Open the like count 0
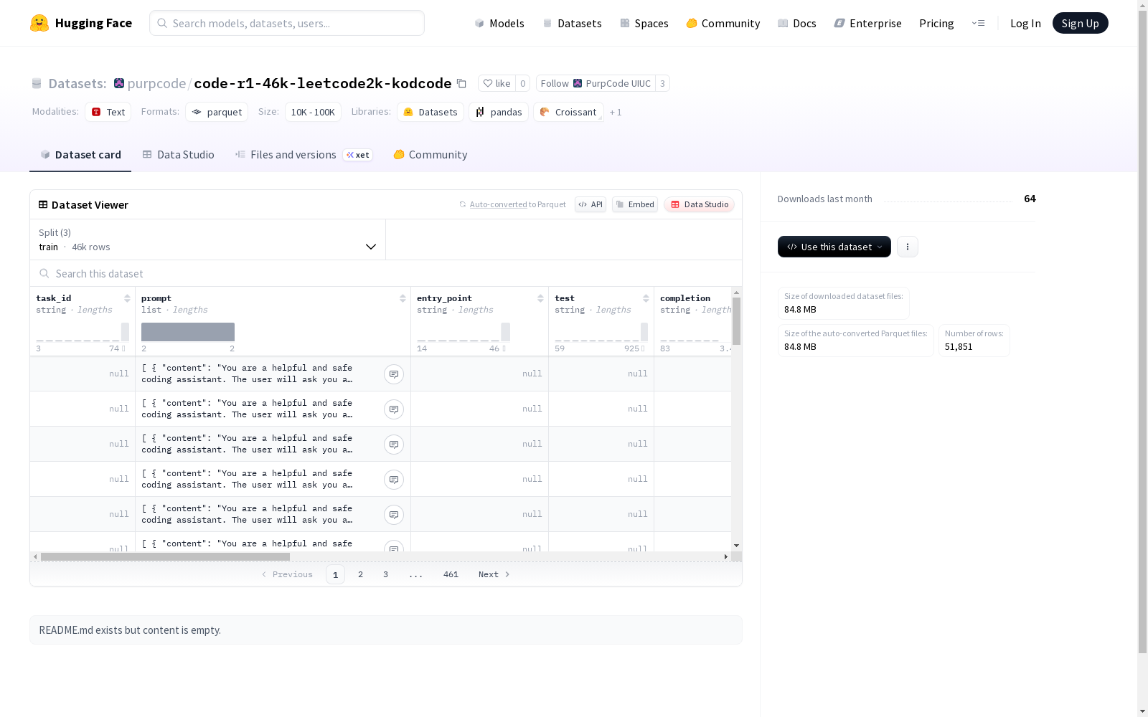The width and height of the screenshot is (1148, 717). [523, 83]
